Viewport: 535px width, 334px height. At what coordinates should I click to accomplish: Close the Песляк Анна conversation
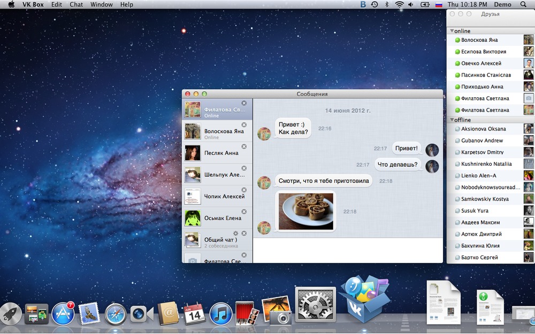click(x=244, y=146)
